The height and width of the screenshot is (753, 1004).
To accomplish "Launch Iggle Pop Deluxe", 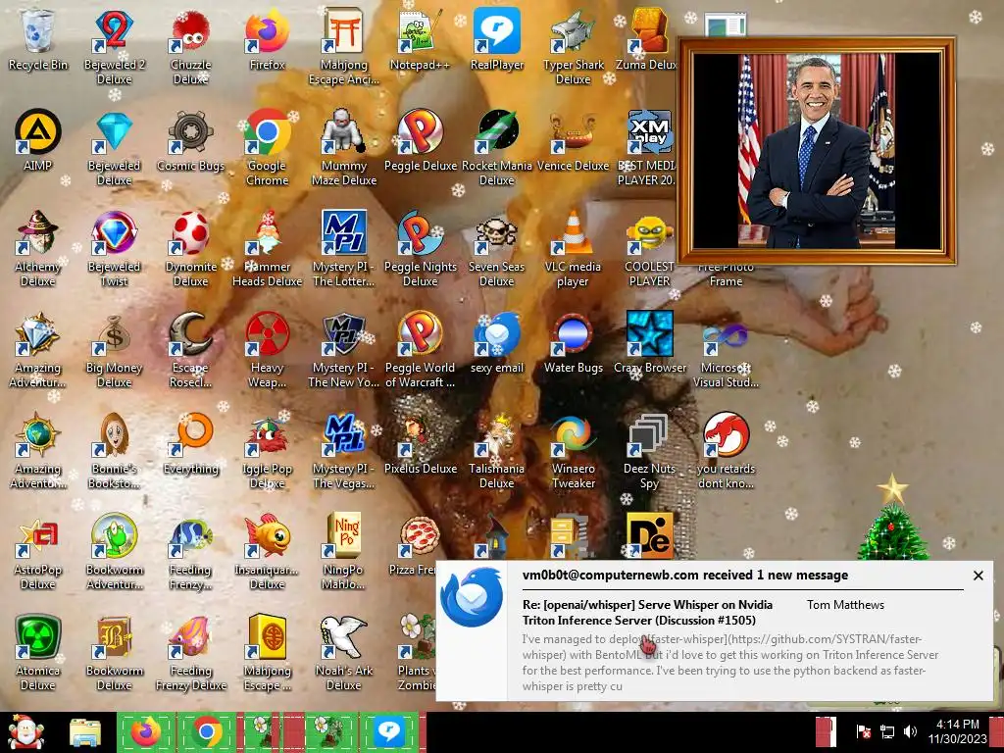I will [x=267, y=451].
